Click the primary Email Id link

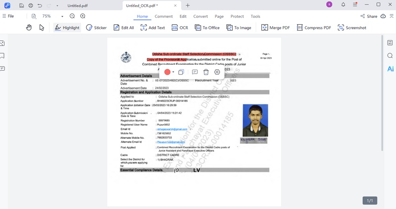pyautogui.click(x=172, y=129)
